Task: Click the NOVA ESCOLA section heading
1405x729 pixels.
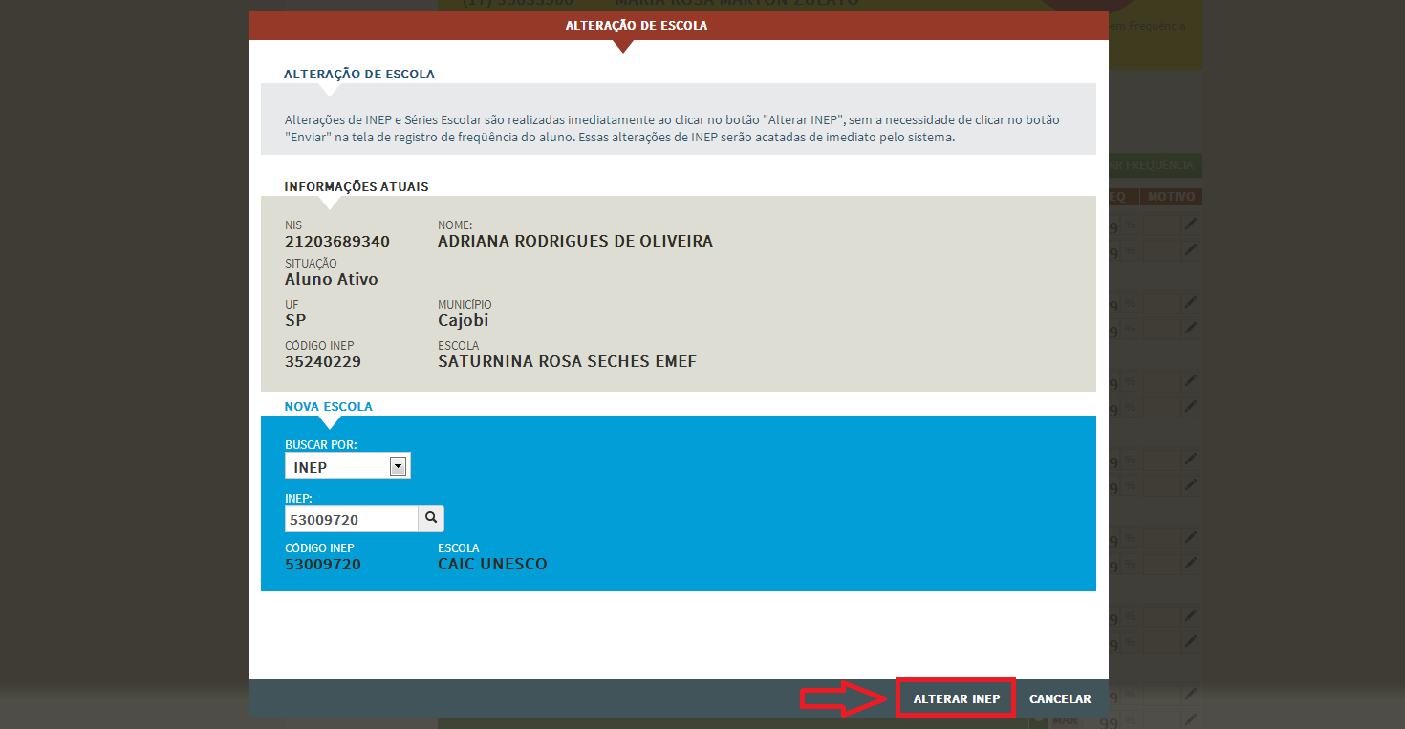Action: click(329, 406)
